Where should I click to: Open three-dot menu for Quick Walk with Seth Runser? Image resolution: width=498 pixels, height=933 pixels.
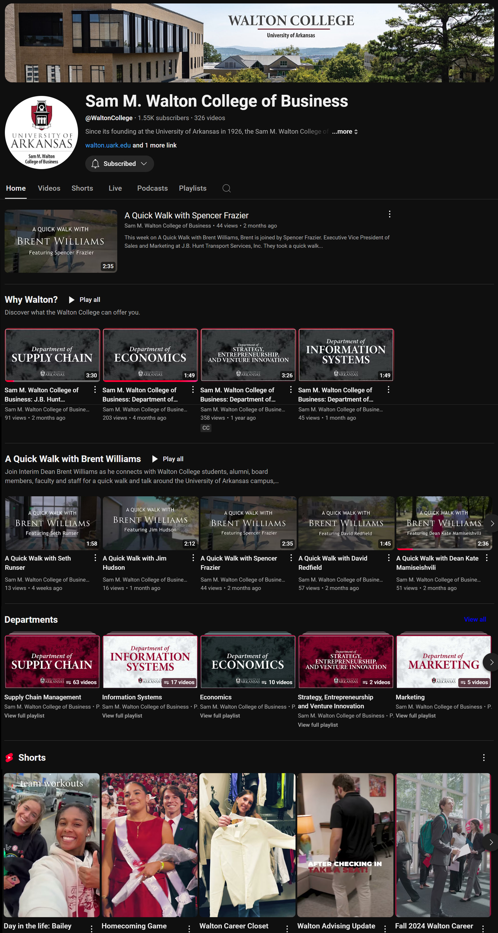tap(95, 558)
